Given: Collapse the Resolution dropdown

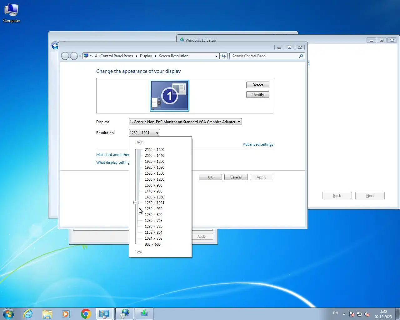Looking at the screenshot, I should (144, 133).
